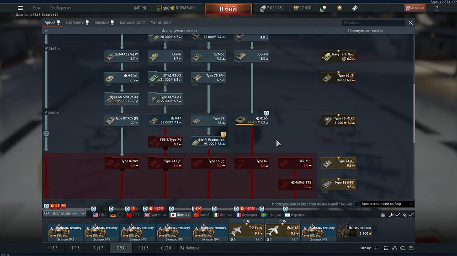Viewport: 457px width, 256px height.
Task: Select preset Т 11.7
Action: point(98,248)
